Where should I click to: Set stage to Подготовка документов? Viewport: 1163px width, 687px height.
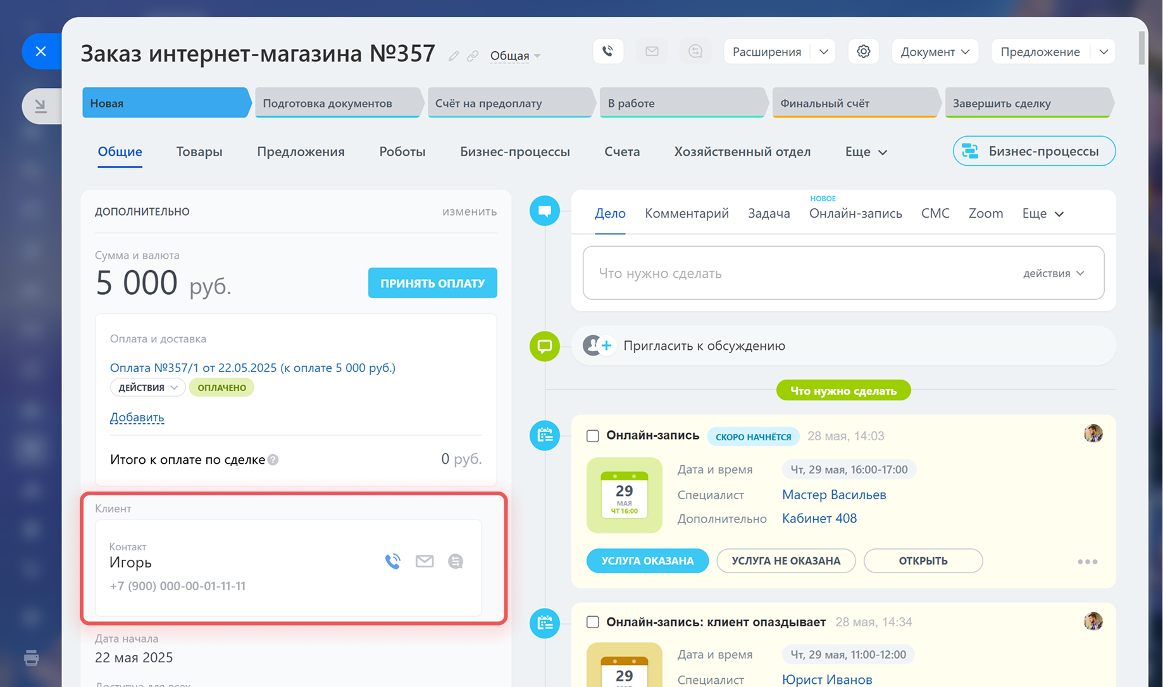click(x=339, y=103)
